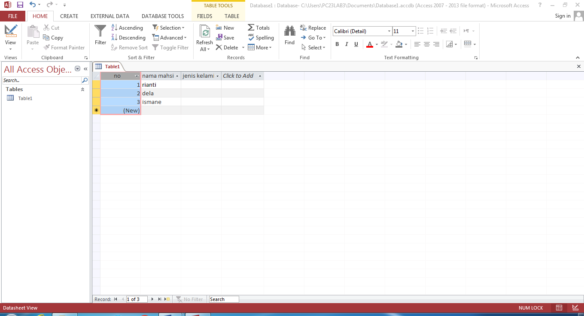This screenshot has height=316, width=584.
Task: Open the Select dropdown in Find group
Action: click(313, 48)
